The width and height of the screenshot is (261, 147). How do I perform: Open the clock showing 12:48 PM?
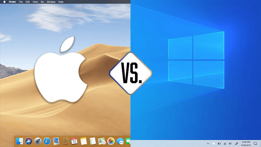246,143
